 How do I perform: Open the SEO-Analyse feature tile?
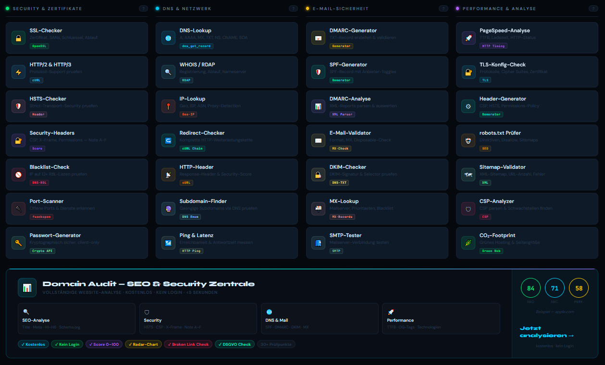click(x=76, y=318)
